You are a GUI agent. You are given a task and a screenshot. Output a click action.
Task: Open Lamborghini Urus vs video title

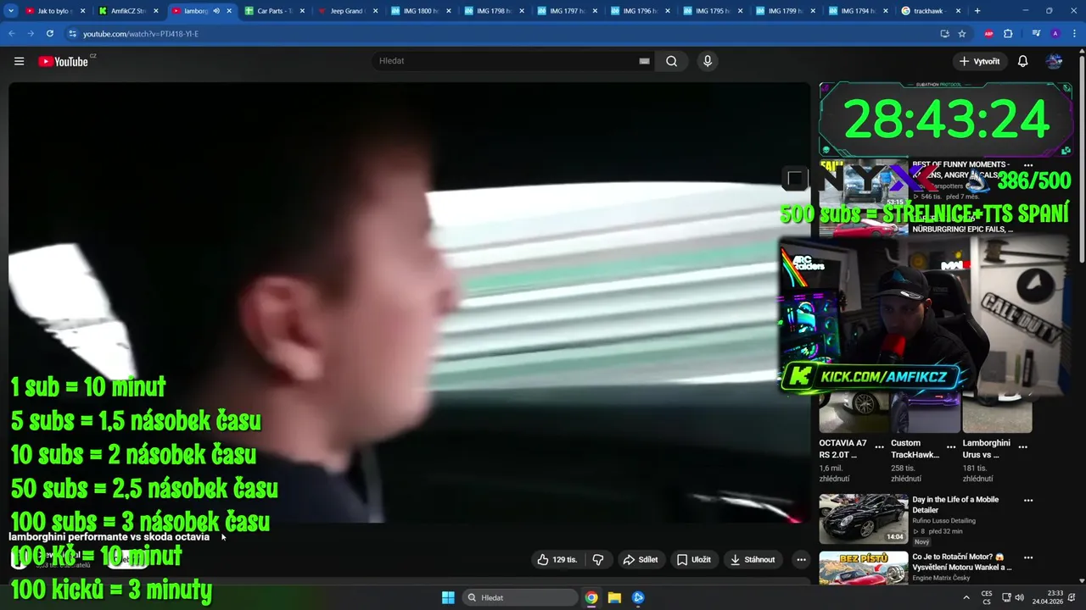(987, 449)
